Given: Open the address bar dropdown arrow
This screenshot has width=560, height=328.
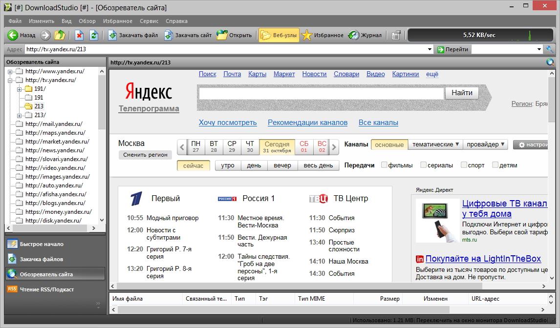Looking at the screenshot, I should [430, 49].
